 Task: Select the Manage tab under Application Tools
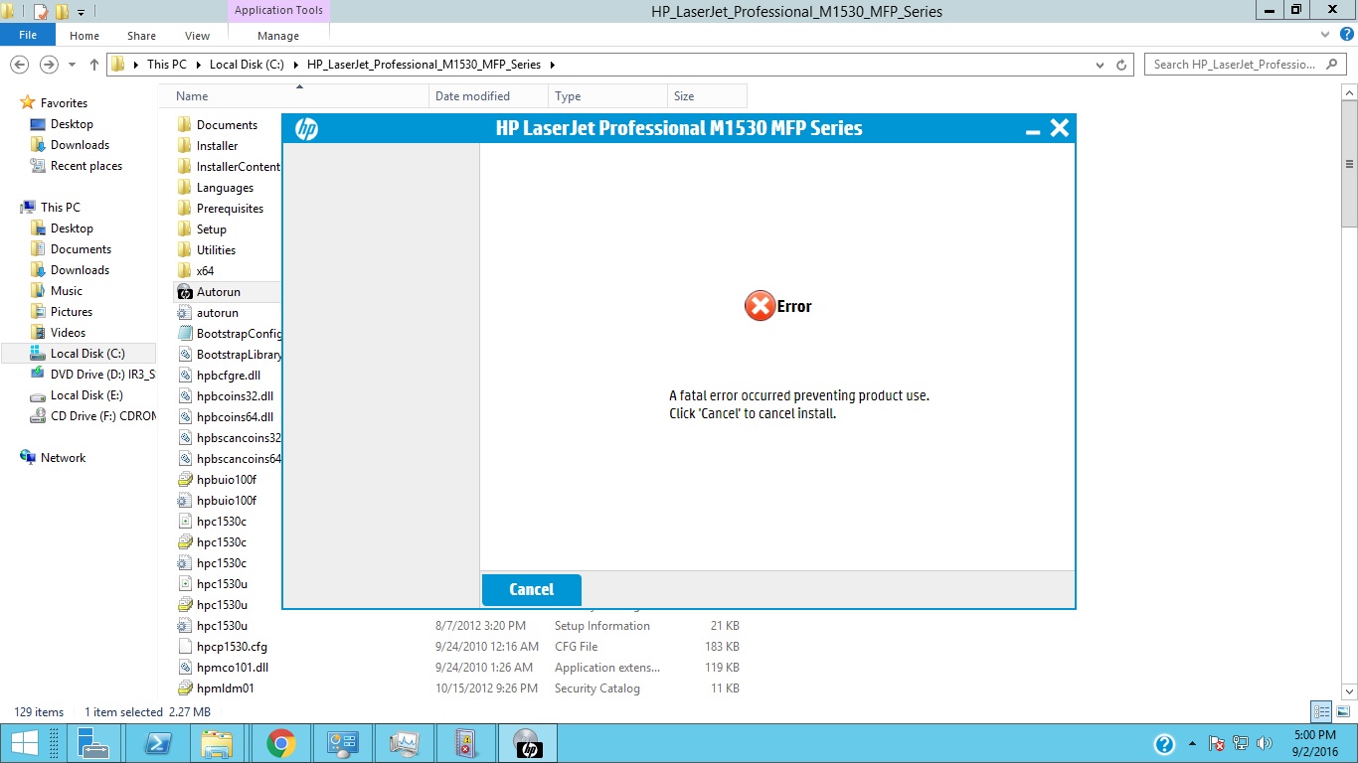coord(278,36)
